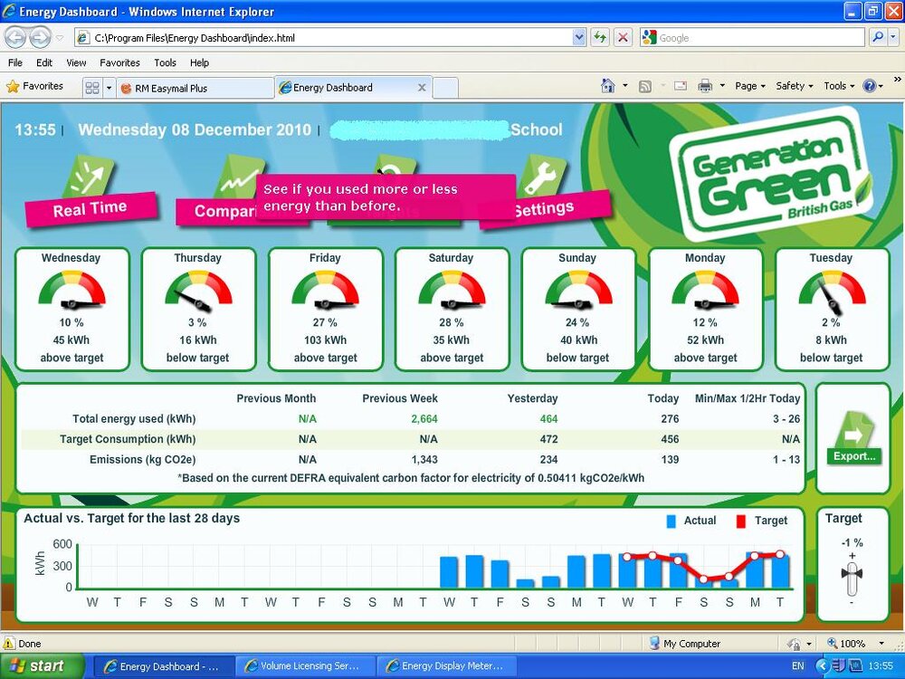Viewport: 905px width, 679px height.
Task: Click the search magnifier icon
Action: click(878, 37)
